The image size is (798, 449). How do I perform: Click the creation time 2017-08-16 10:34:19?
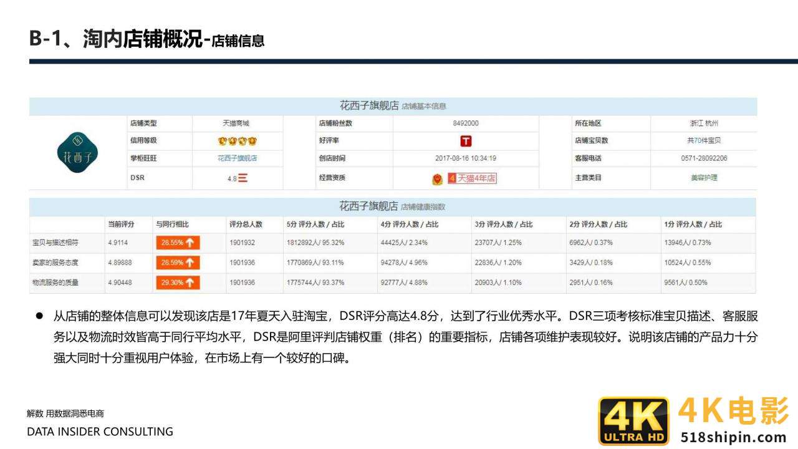466,158
